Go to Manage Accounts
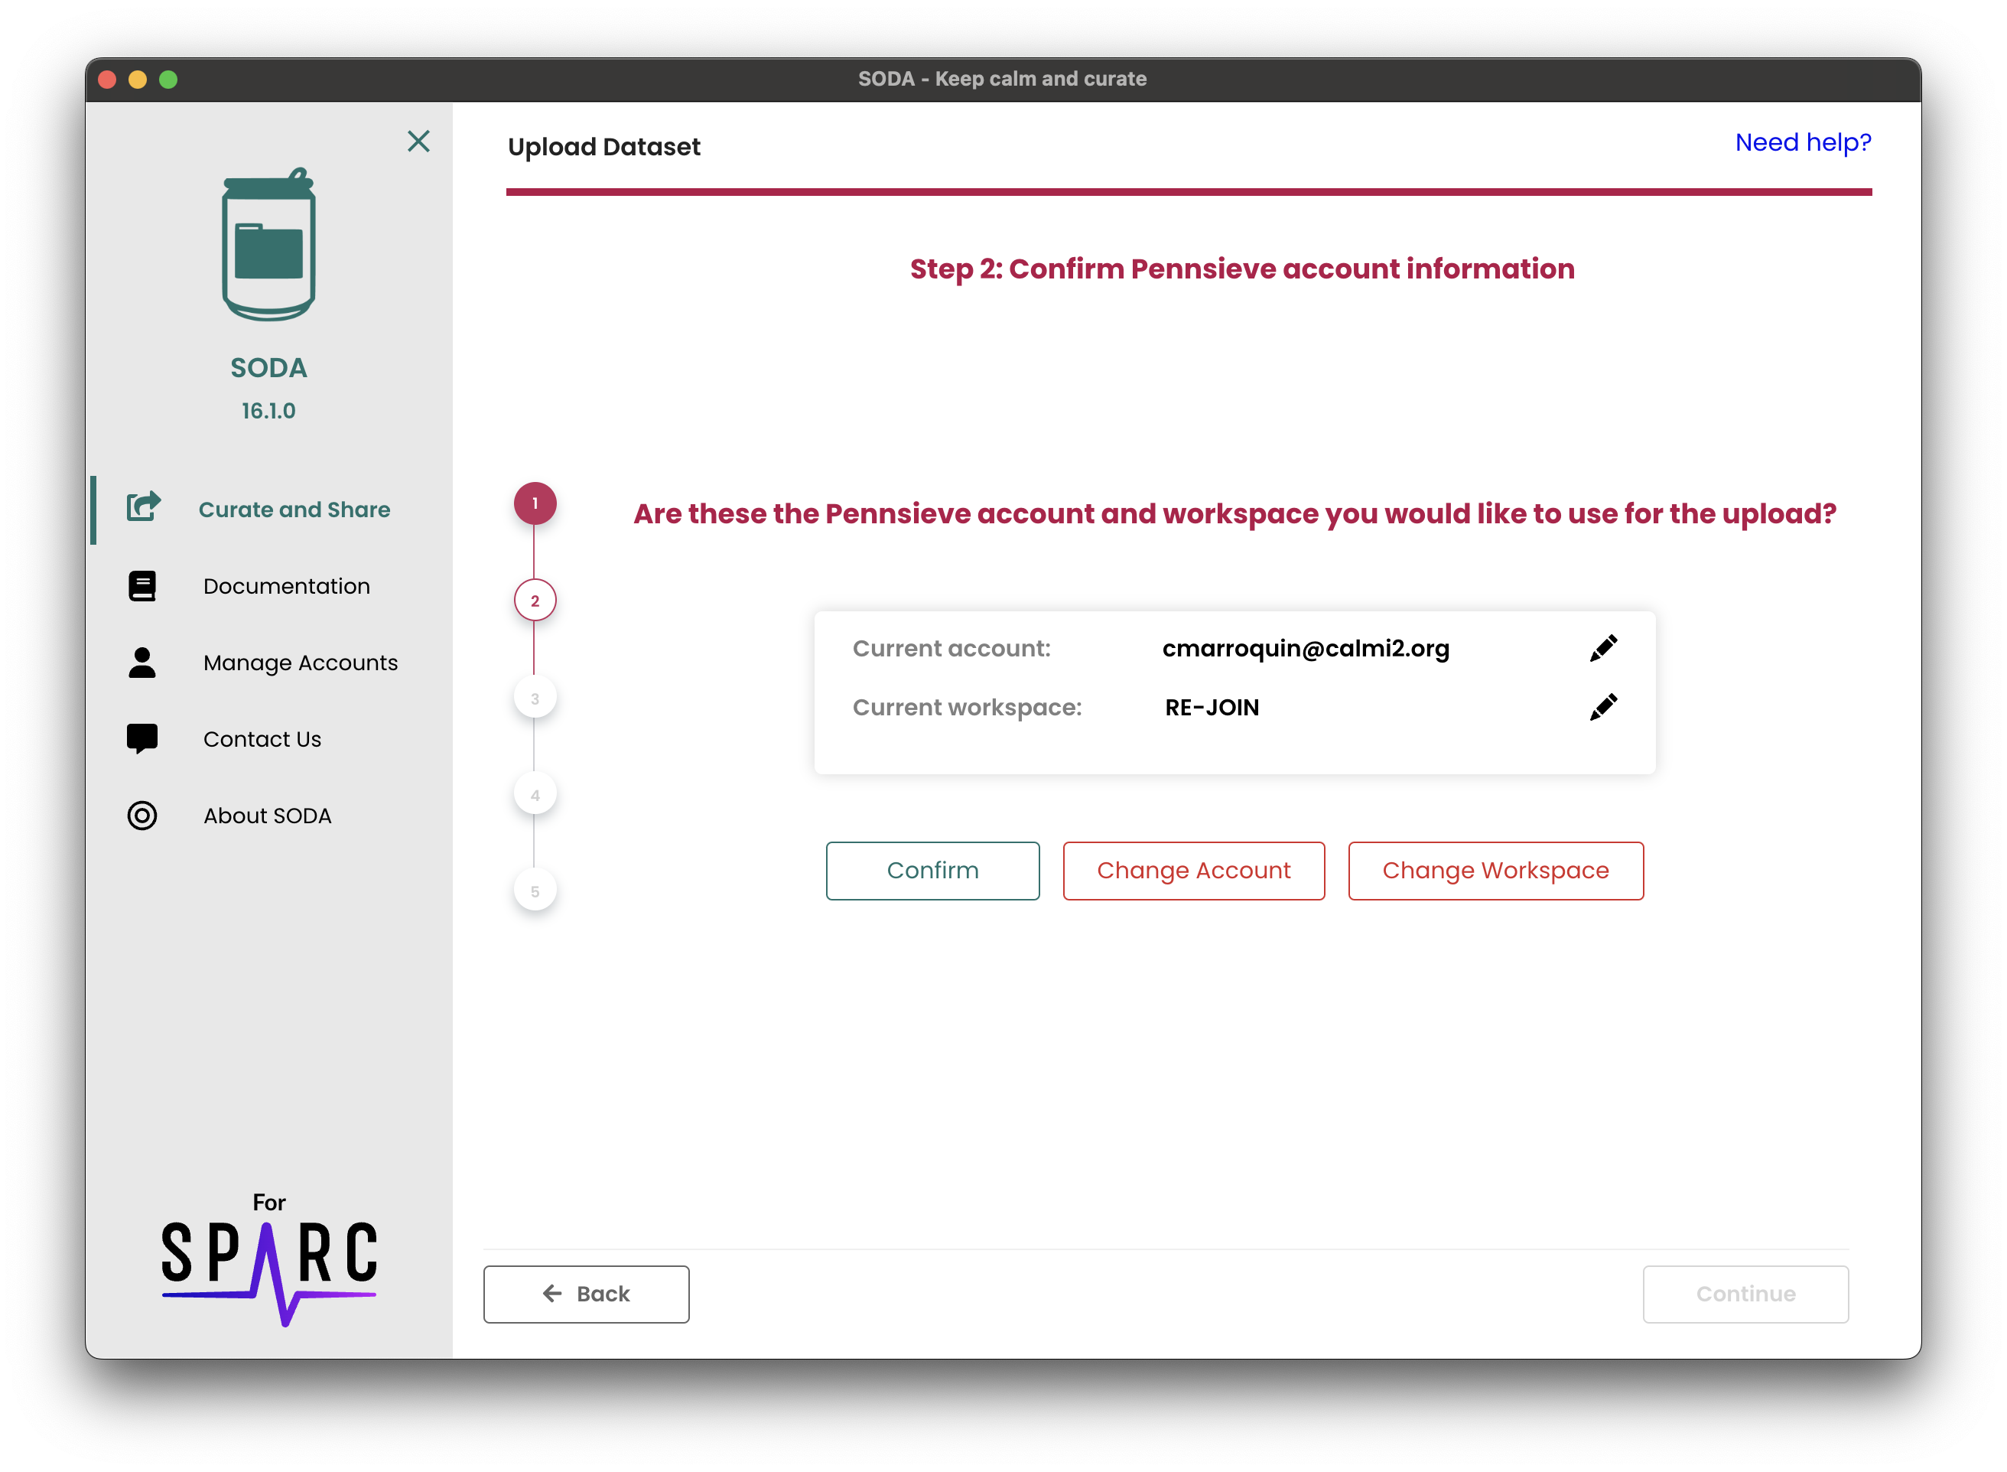 (300, 663)
